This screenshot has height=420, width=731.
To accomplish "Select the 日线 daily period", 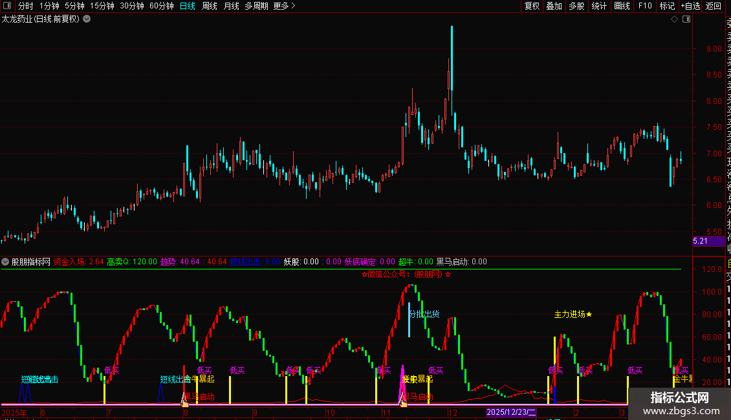I will 188,6.
